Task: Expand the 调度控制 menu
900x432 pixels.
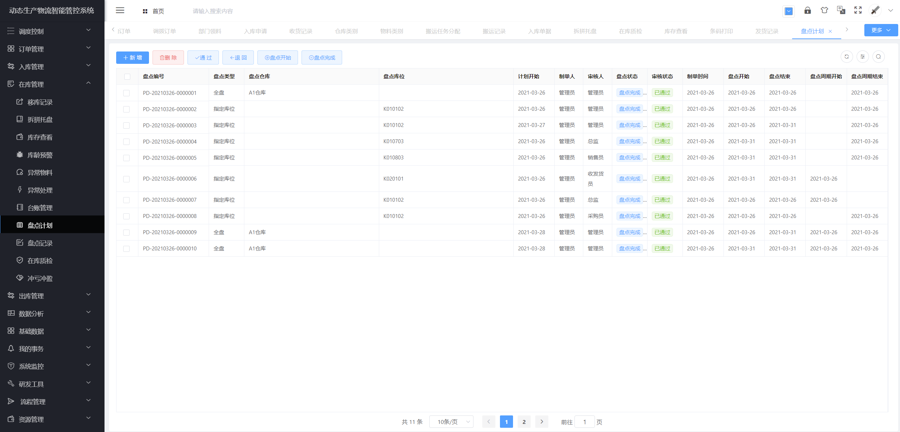Action: [x=52, y=31]
